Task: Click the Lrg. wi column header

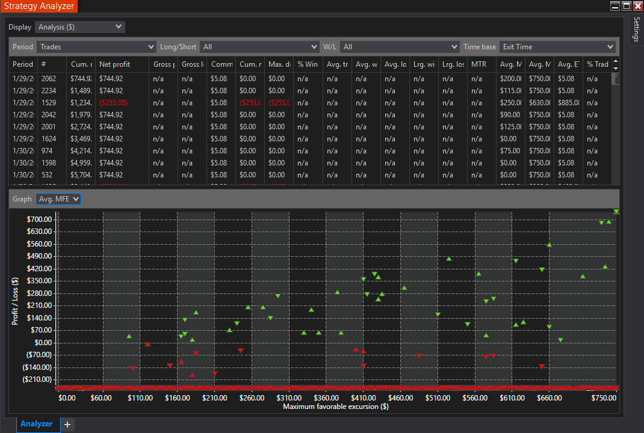Action: [x=424, y=64]
